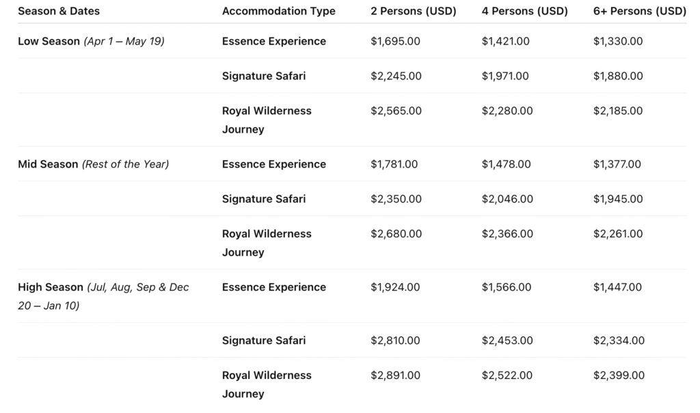Click the High Season dates label

103,297
